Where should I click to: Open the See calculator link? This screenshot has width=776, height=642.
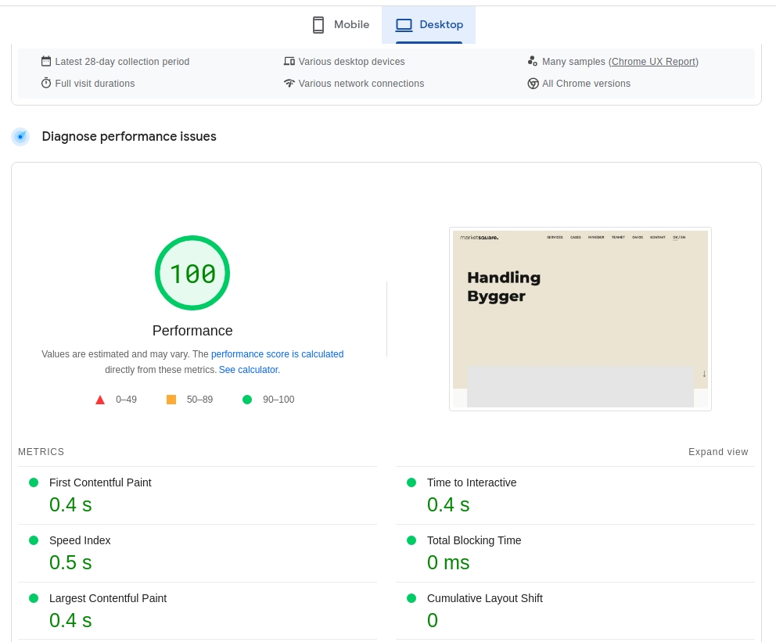click(249, 370)
